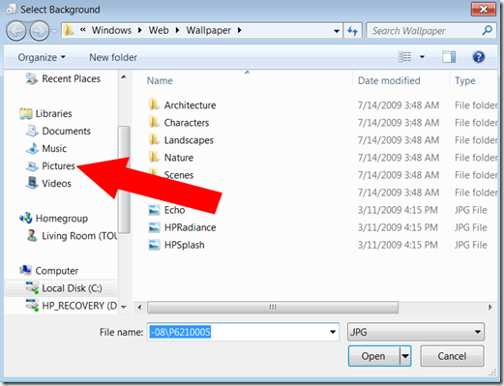Expand the Open button dropdown arrow
Screen dimensions: 504x386
[405, 356]
